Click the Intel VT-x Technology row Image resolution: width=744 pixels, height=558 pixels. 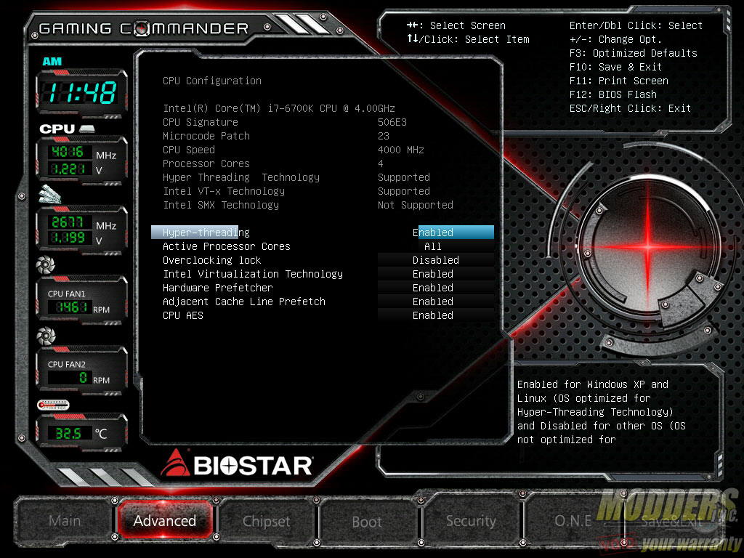click(296, 191)
